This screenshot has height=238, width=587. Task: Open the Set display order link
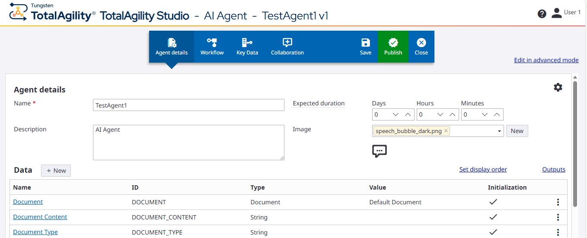[483, 169]
